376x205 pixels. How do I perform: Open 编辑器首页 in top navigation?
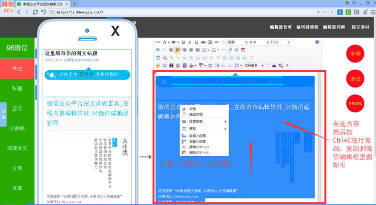point(281,27)
